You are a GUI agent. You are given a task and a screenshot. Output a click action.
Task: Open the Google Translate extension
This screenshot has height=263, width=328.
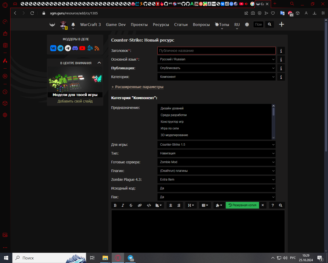(282, 13)
